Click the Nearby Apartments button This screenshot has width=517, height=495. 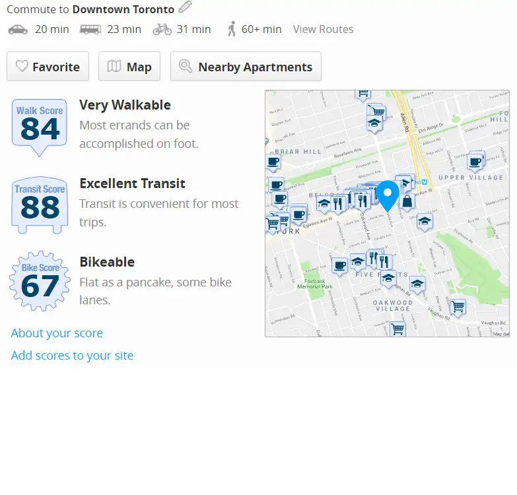246,66
